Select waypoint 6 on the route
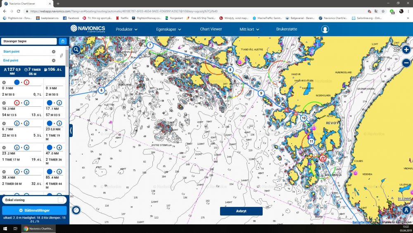 point(102,90)
